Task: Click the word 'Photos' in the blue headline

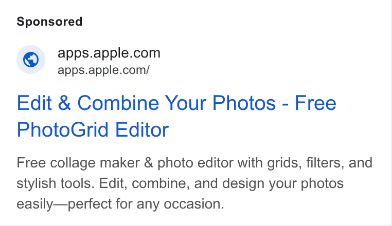Action: 244,103
